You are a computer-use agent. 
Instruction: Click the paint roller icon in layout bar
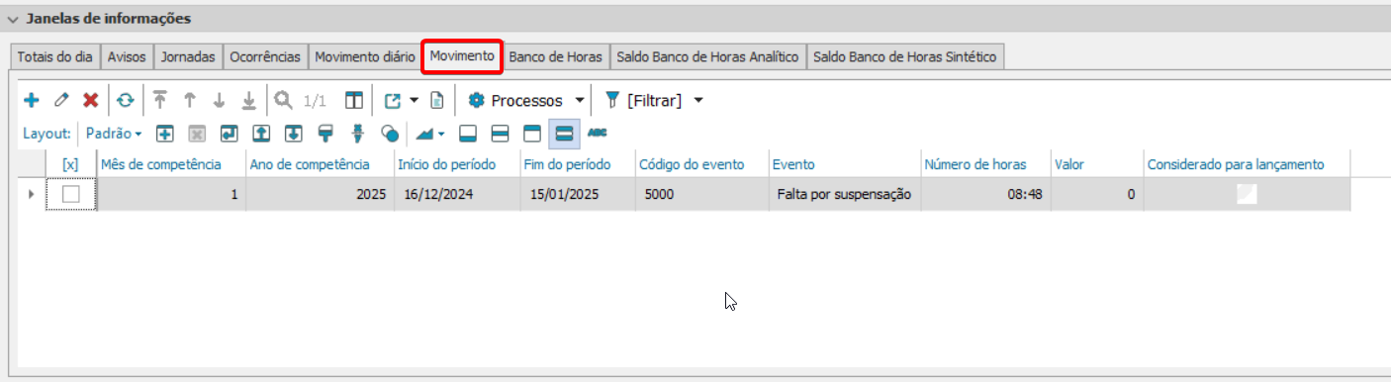point(325,132)
